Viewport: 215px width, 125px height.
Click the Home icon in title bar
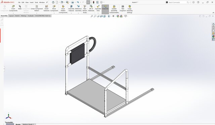pos(53,2)
